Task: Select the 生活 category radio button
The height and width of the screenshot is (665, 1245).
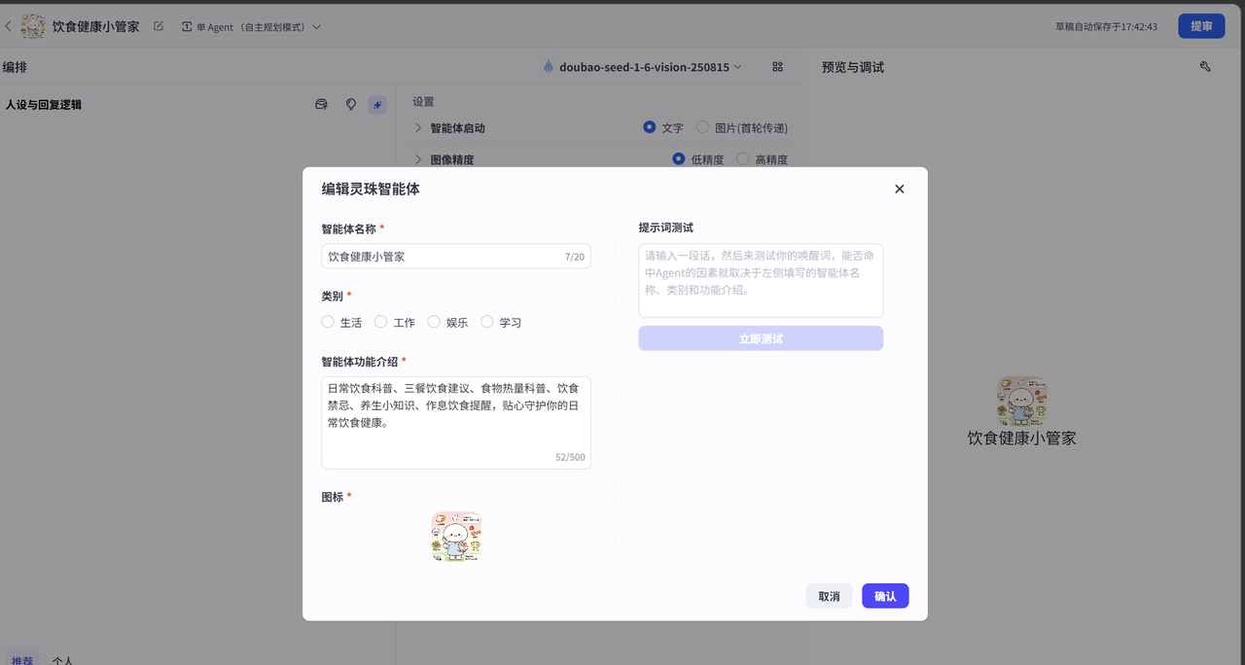Action: 327,322
